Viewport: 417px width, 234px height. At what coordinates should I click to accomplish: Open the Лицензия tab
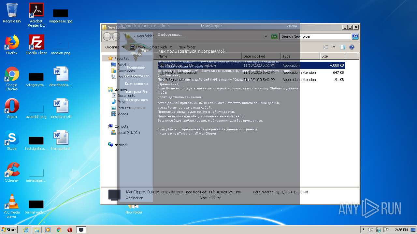[136, 108]
